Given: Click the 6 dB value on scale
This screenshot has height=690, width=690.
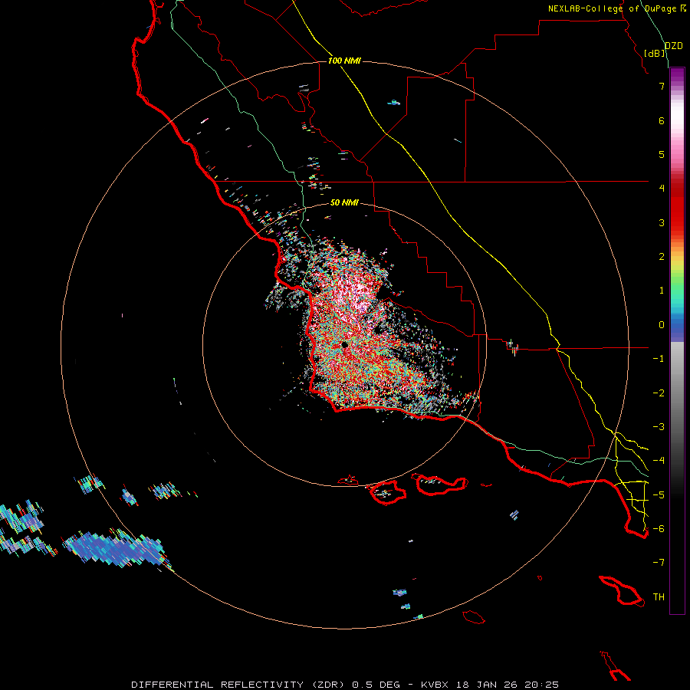Looking at the screenshot, I should pyautogui.click(x=662, y=120).
